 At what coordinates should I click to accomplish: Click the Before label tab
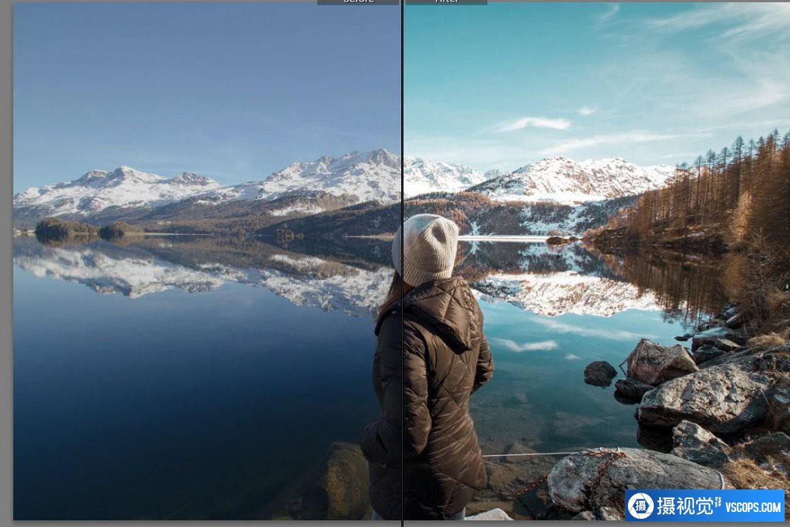(358, 2)
